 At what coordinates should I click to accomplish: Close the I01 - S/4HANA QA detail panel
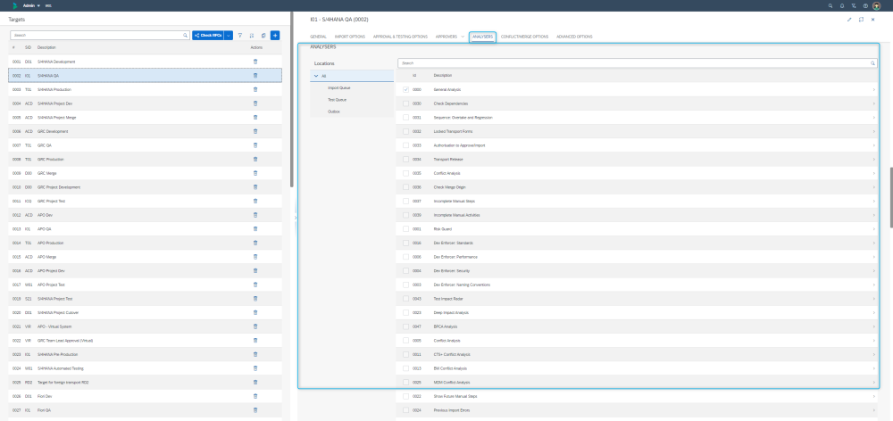click(872, 20)
